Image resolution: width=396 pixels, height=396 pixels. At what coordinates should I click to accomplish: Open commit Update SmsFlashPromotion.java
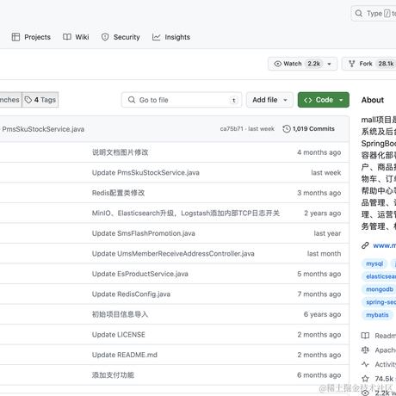144,233
